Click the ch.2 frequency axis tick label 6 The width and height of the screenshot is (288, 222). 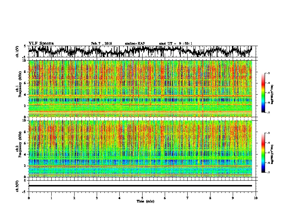click(25, 143)
